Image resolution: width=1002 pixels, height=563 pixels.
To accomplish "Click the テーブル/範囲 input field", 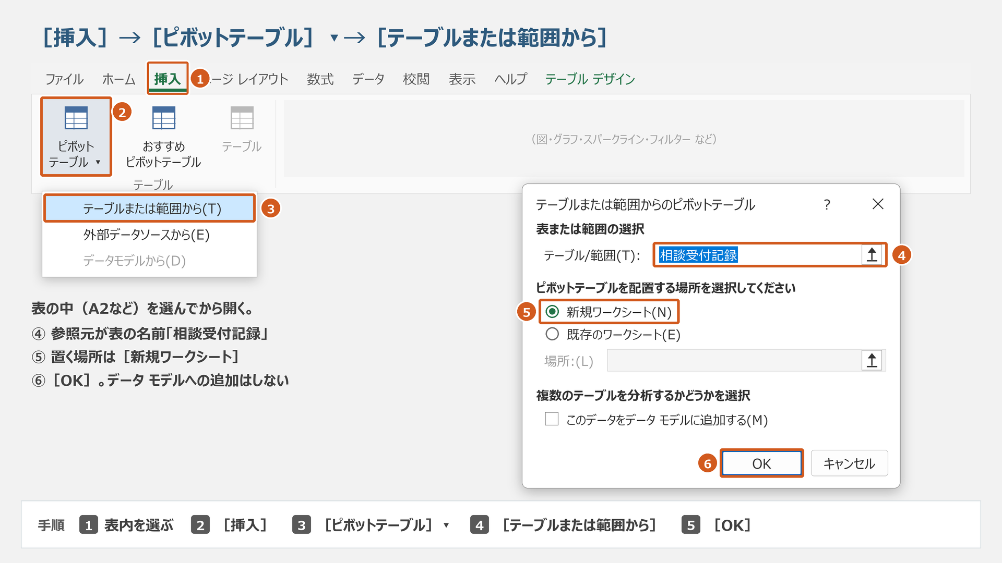I will click(x=758, y=255).
